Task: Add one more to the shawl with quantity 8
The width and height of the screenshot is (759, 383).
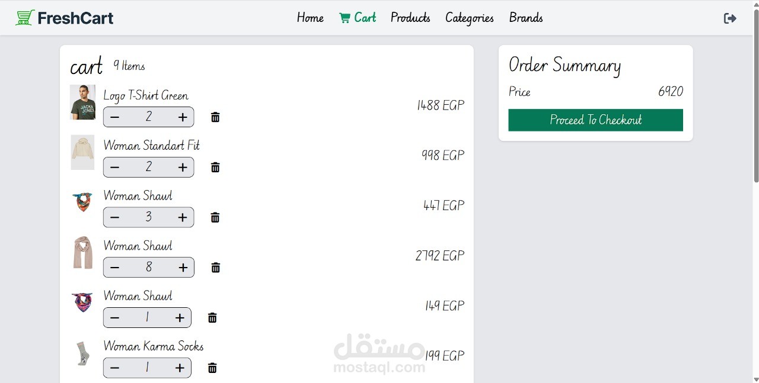Action: point(183,268)
